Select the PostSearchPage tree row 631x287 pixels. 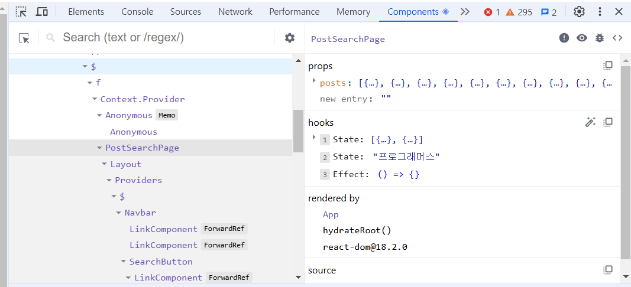pyautogui.click(x=151, y=148)
